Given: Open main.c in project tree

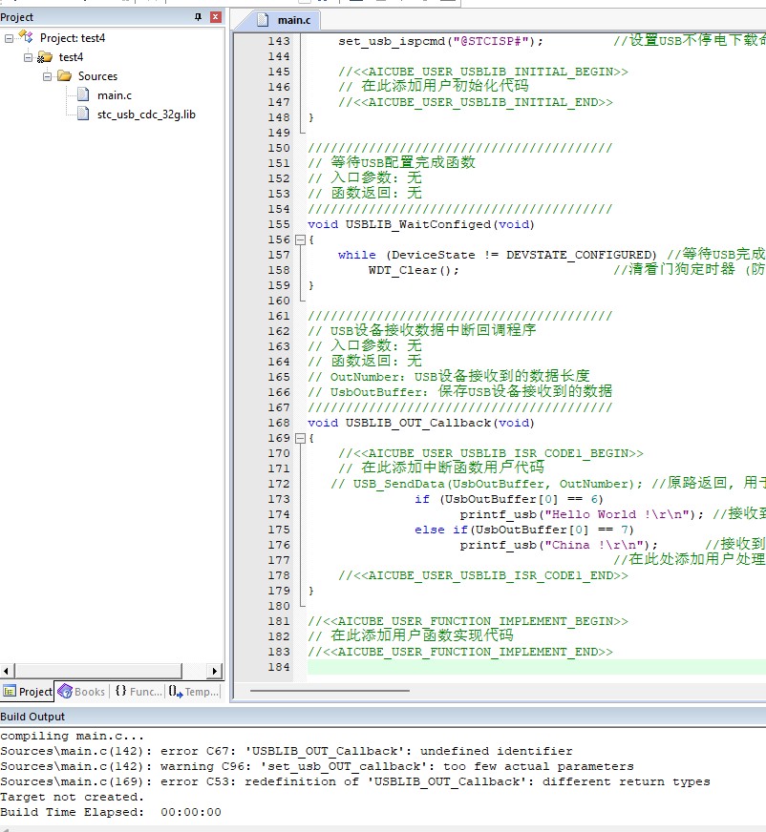Looking at the screenshot, I should pos(115,95).
